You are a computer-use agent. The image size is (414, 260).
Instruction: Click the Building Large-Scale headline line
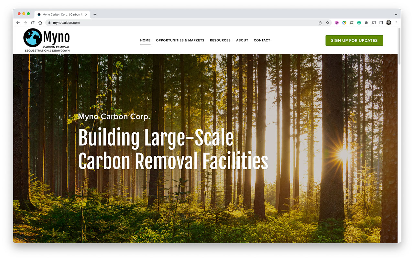click(x=156, y=138)
